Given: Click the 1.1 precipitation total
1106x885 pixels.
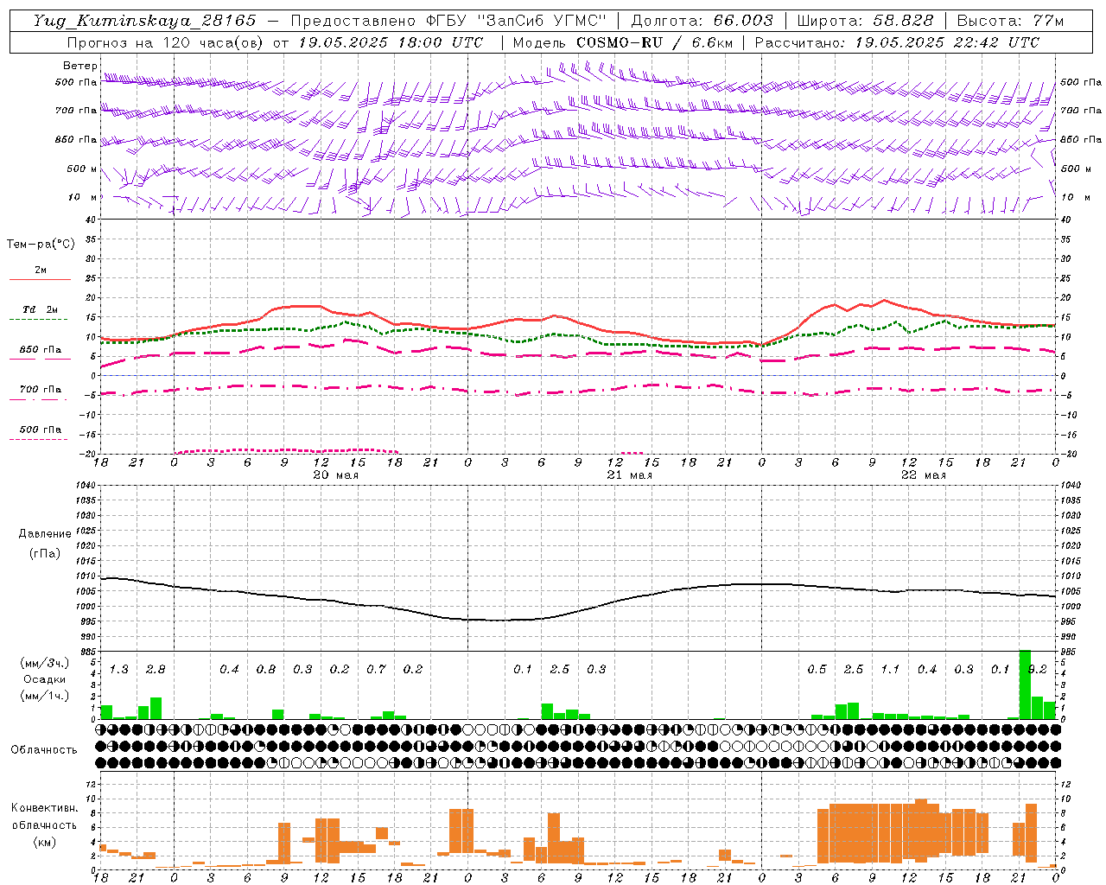Looking at the screenshot, I should coord(890,669).
